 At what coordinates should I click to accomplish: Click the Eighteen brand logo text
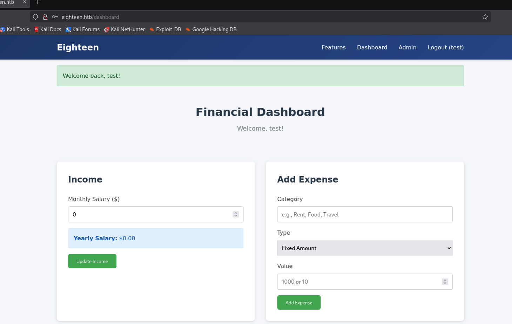coord(78,47)
